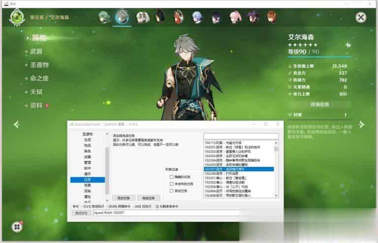
Task: Click the 执行(F5) execute button
Action: [x=81, y=213]
